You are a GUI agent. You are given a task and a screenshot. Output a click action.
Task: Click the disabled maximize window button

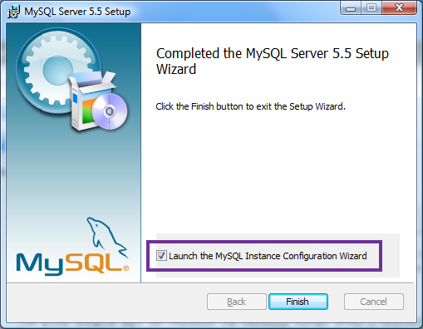(x=371, y=8)
